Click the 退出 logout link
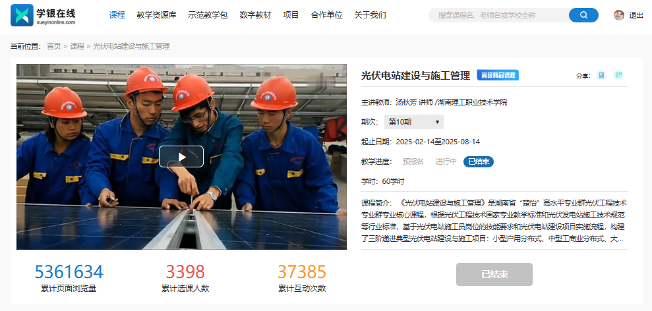 pyautogui.click(x=636, y=15)
